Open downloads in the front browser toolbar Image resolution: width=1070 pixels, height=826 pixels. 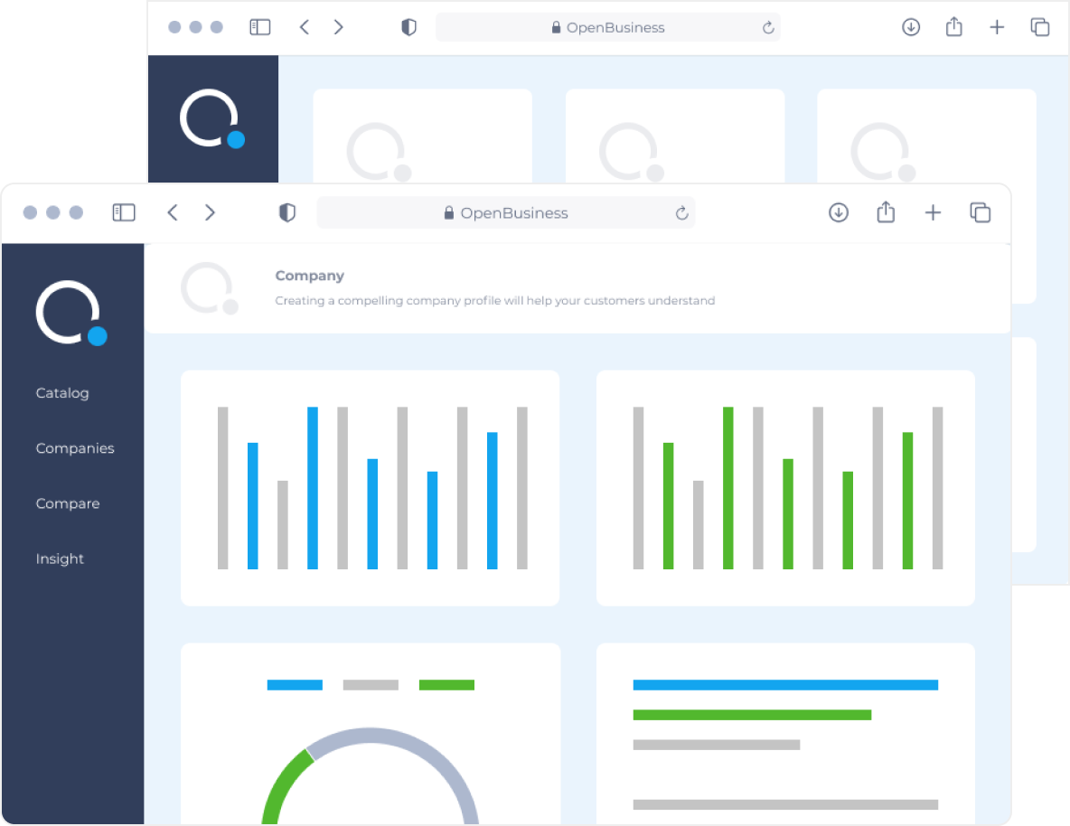(x=839, y=213)
